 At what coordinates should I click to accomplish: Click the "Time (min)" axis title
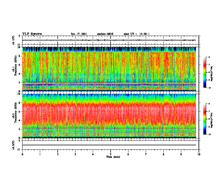pos(113,157)
